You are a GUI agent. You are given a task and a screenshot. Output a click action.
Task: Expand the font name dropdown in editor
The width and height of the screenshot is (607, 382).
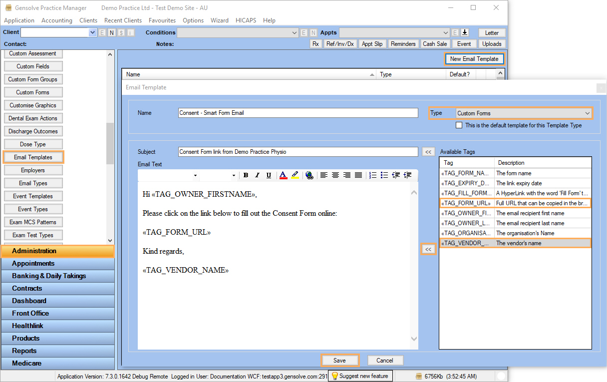point(195,176)
